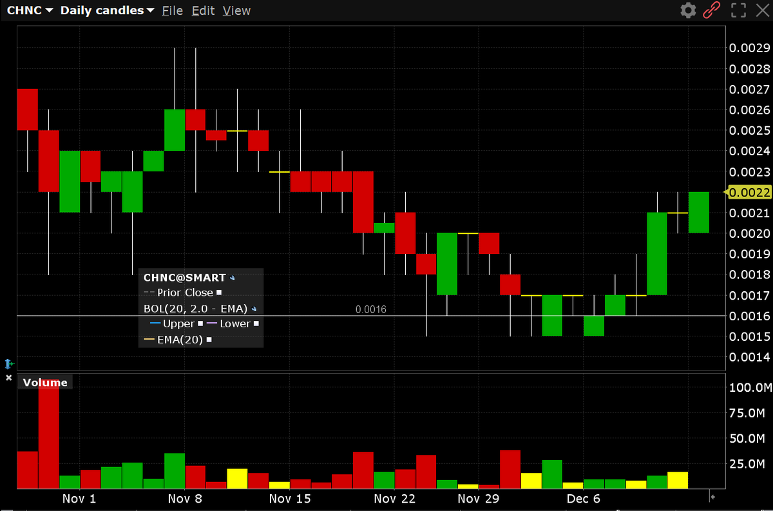Click the CHNC@SMART legend title

185,278
